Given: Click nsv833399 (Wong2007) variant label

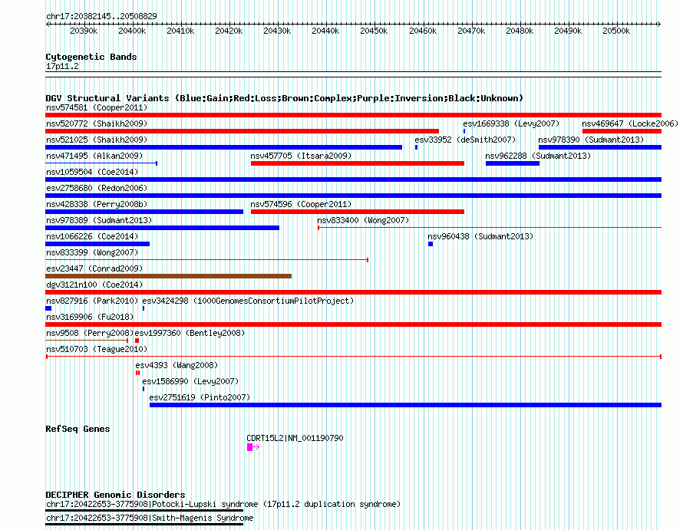Looking at the screenshot, I should coord(92,252).
